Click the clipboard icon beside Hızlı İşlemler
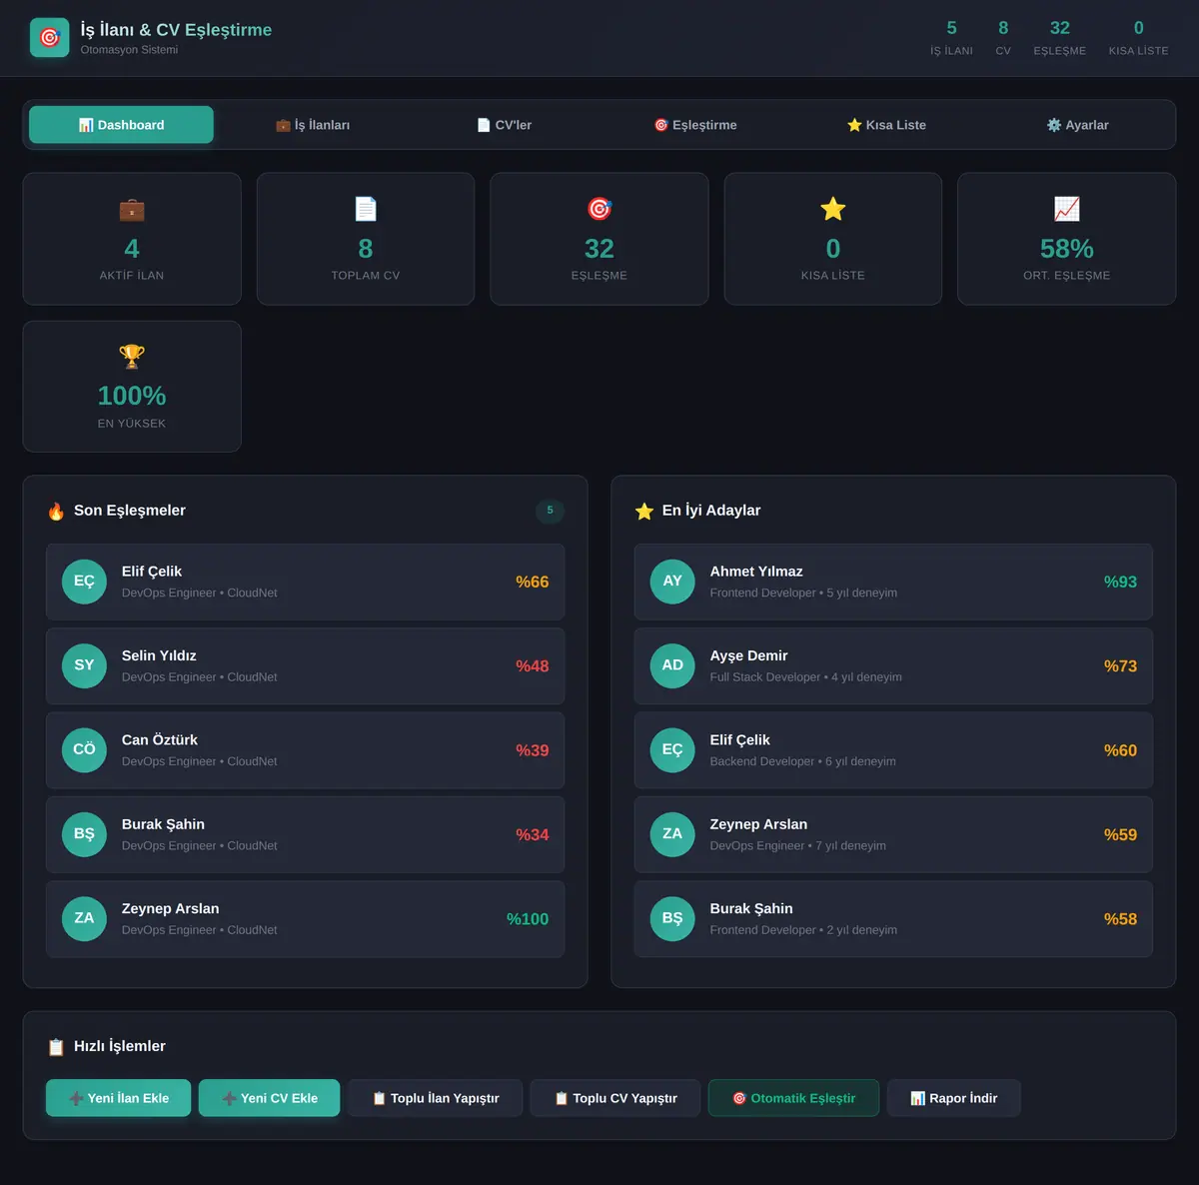The image size is (1199, 1185). click(x=56, y=1047)
